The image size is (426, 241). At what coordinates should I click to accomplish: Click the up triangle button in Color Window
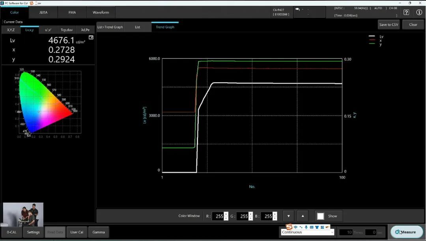(303, 216)
